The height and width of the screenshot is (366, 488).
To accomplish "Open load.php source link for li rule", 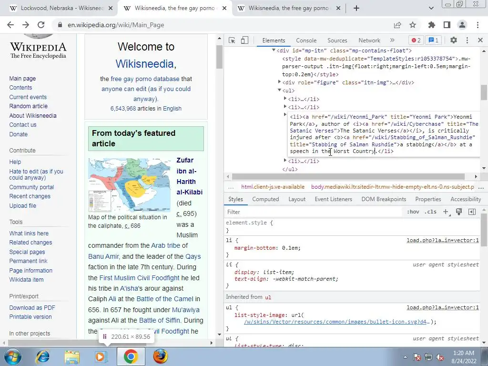I will pos(443,240).
